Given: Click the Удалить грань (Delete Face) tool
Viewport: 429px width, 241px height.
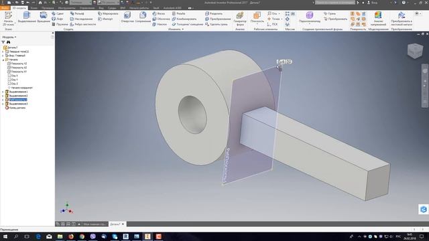Looking at the screenshot, I should pos(216,24).
